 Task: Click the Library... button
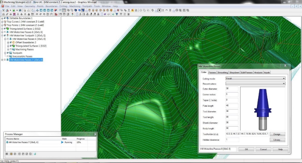pos(277,140)
